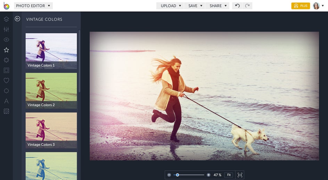Open the Textures striped square icon
The height and width of the screenshot is (180, 328).
(6, 111)
